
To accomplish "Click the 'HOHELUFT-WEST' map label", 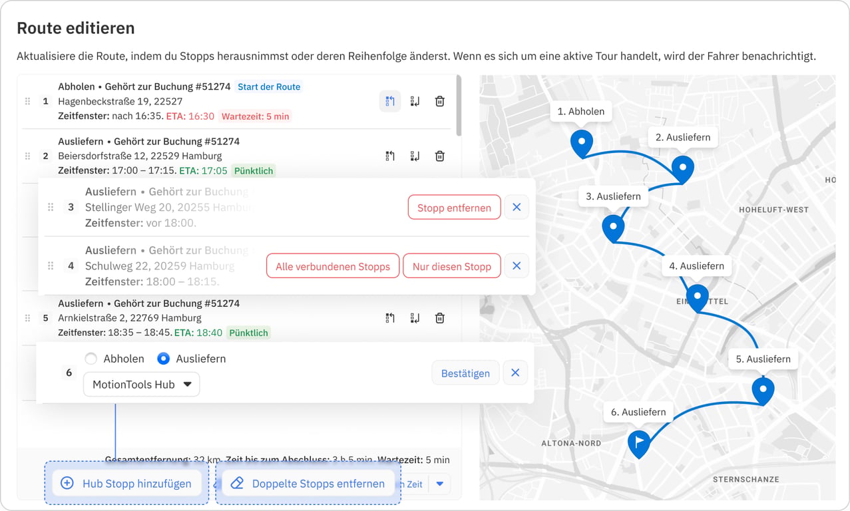I will point(773,210).
